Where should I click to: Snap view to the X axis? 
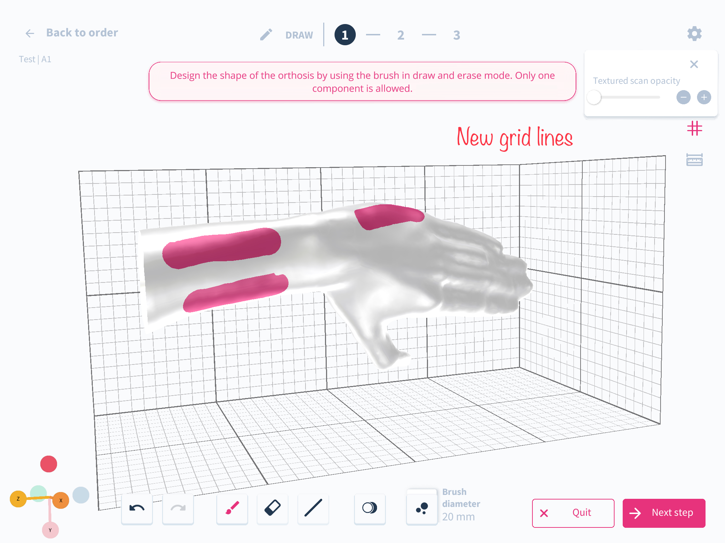pyautogui.click(x=61, y=500)
